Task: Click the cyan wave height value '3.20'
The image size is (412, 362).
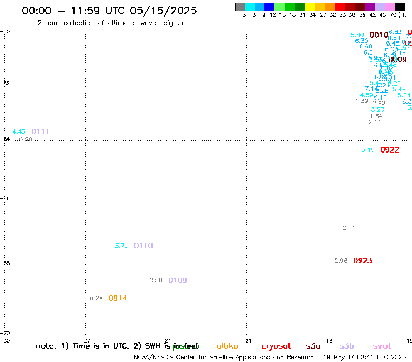Action: point(377,110)
